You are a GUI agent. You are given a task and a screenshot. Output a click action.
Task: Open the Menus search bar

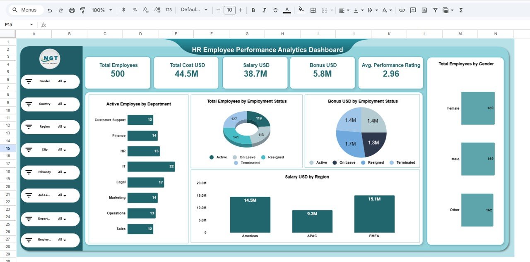tap(26, 10)
